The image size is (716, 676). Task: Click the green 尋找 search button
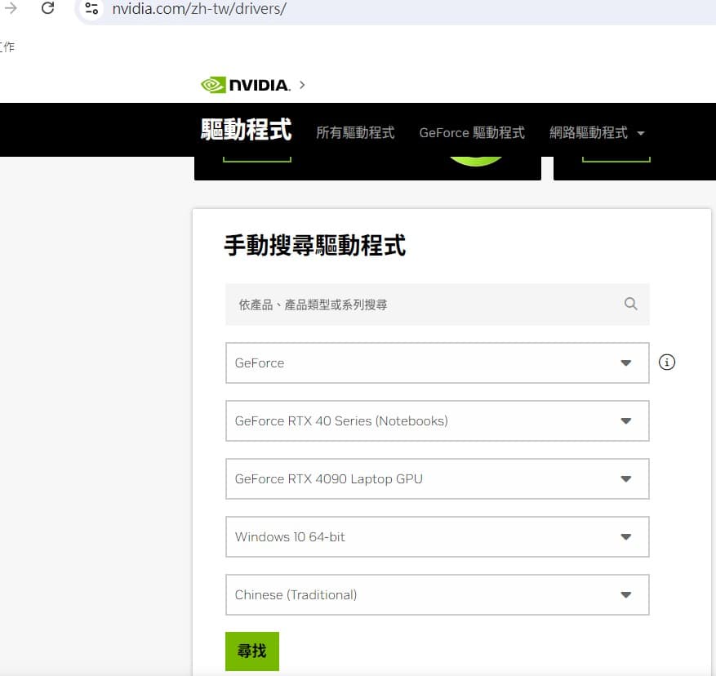[251, 651]
